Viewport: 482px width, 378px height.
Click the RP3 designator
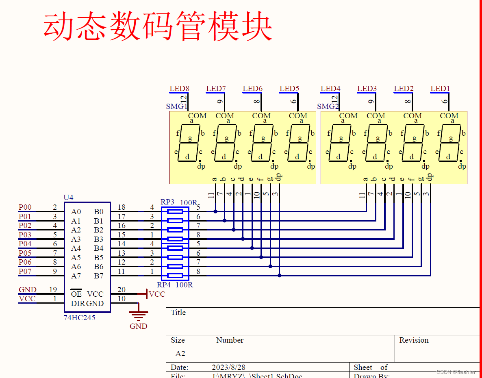[167, 202]
